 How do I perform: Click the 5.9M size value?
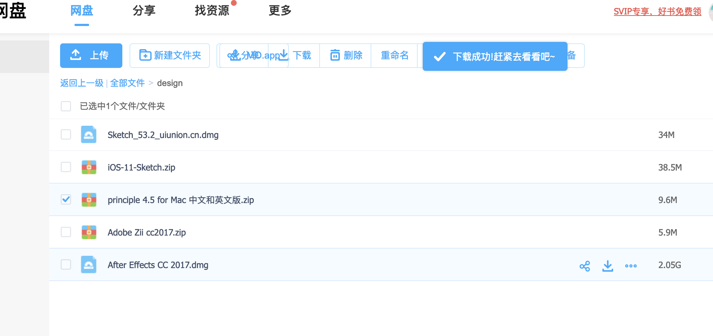[x=668, y=233]
